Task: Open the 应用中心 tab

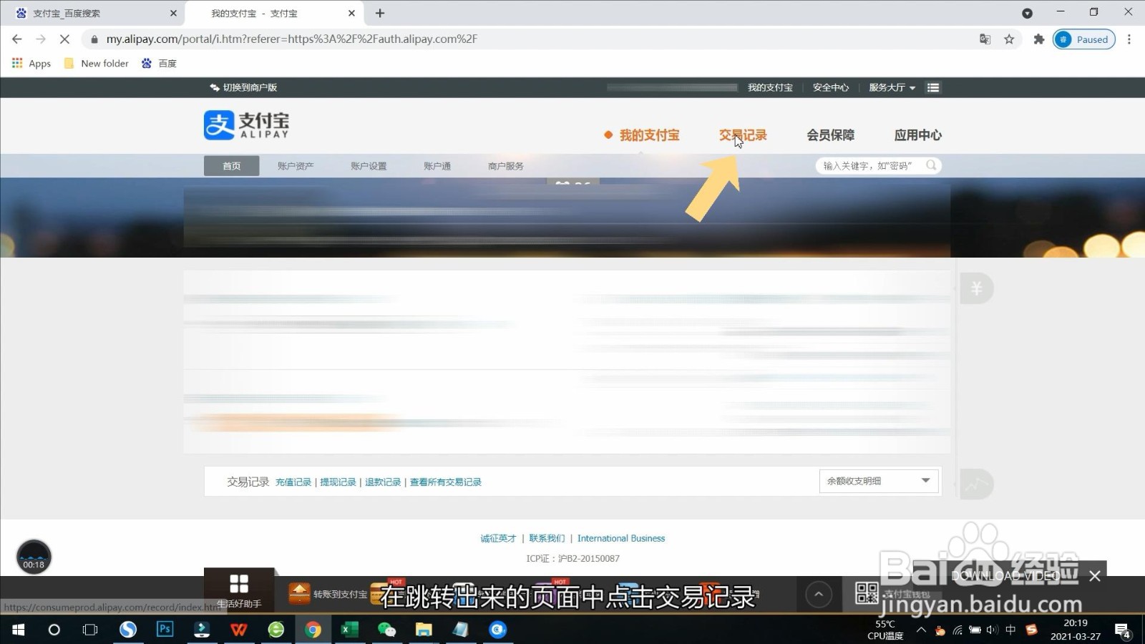Action: coord(917,135)
